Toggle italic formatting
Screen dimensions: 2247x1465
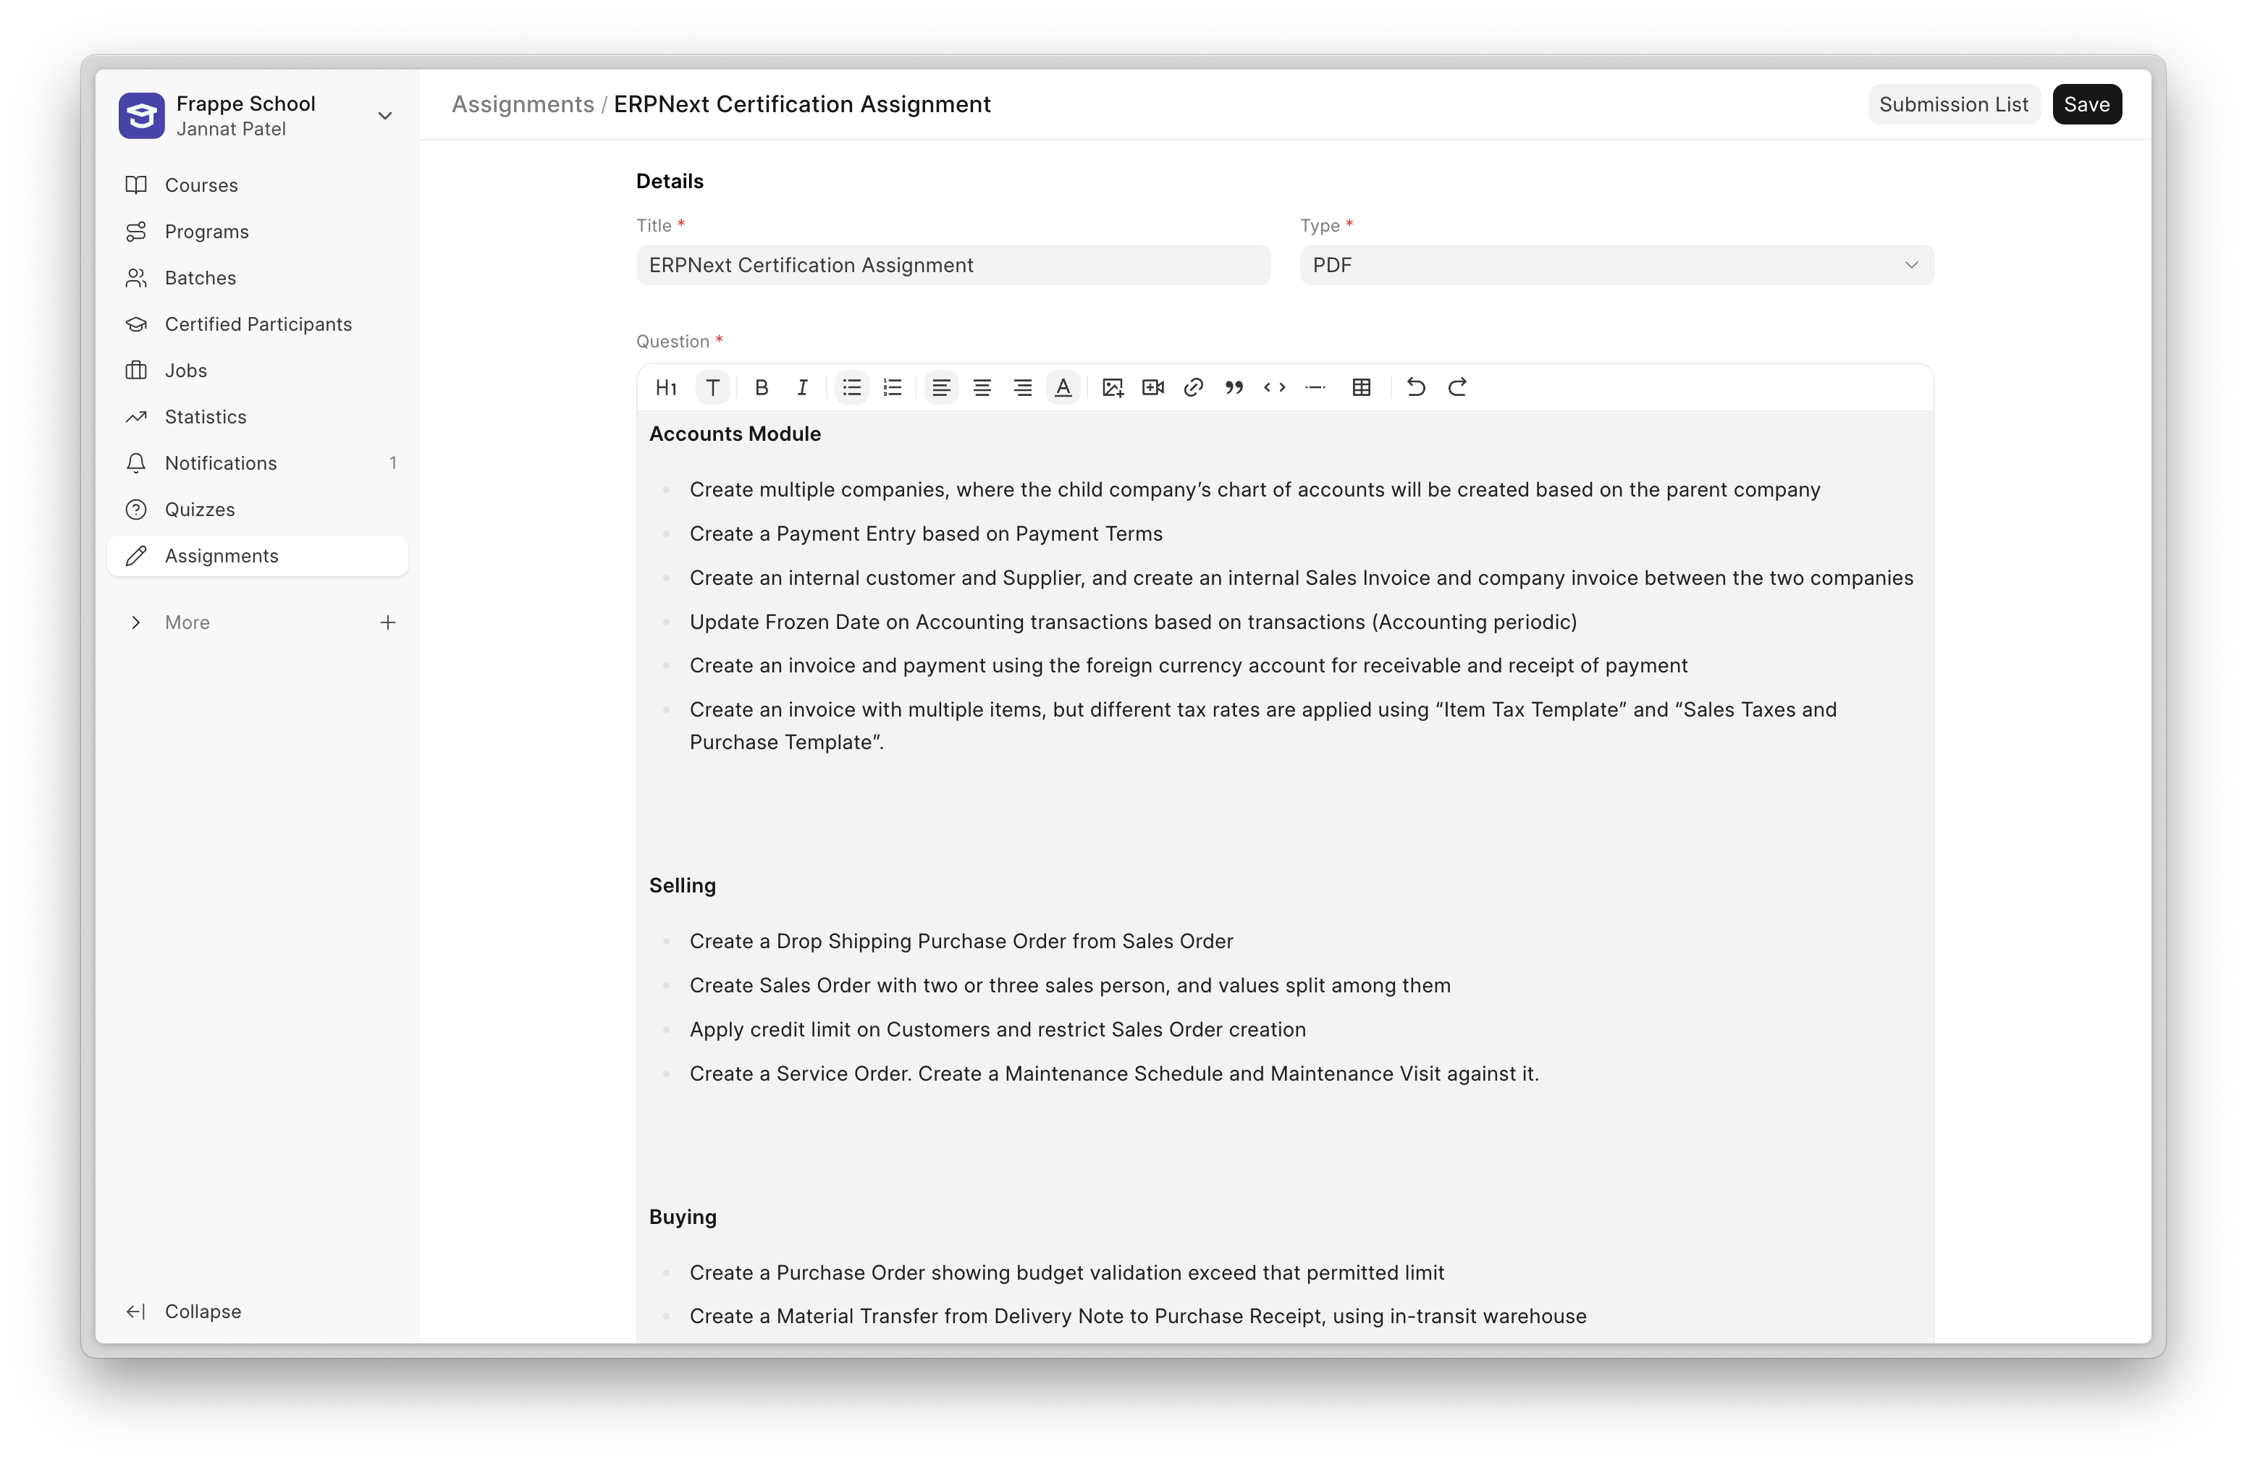(801, 387)
